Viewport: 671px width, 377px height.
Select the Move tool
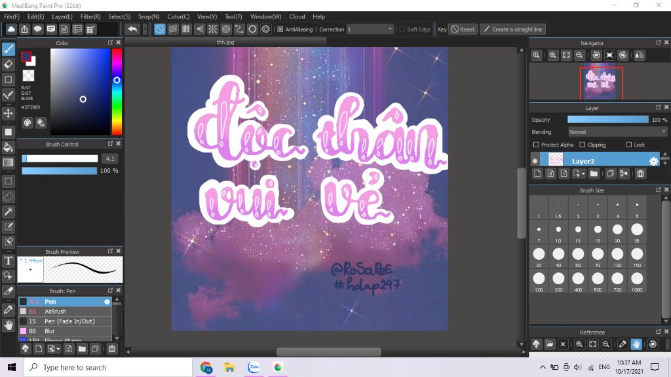8,113
